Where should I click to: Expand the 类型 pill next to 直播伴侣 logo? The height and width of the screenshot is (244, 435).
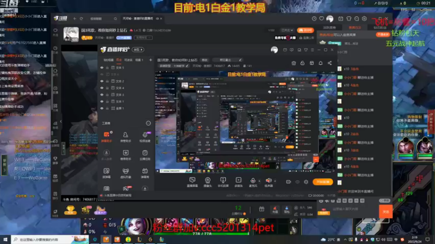click(138, 50)
